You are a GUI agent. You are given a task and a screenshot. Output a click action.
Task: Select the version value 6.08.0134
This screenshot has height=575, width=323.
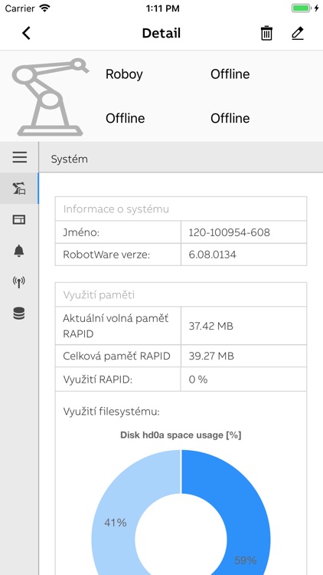(x=213, y=255)
